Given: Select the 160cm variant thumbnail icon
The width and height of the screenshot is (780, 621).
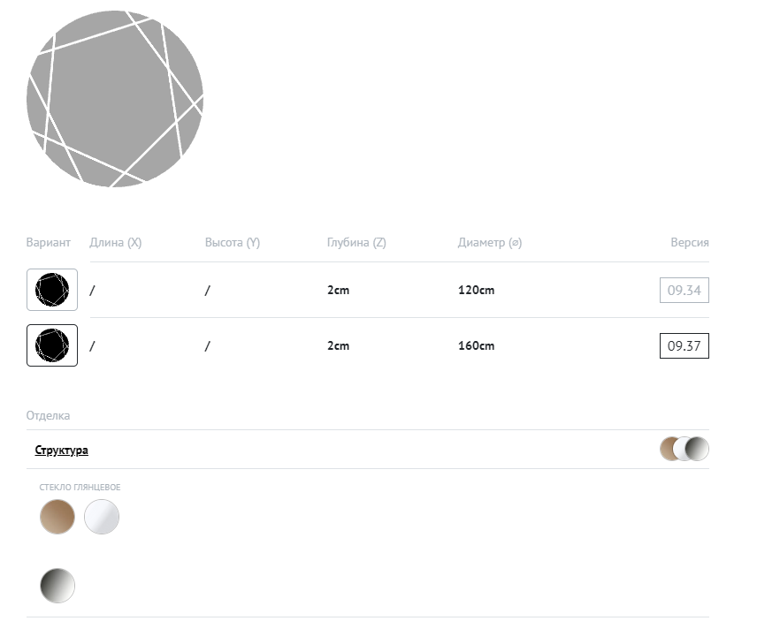Looking at the screenshot, I should click(x=52, y=345).
